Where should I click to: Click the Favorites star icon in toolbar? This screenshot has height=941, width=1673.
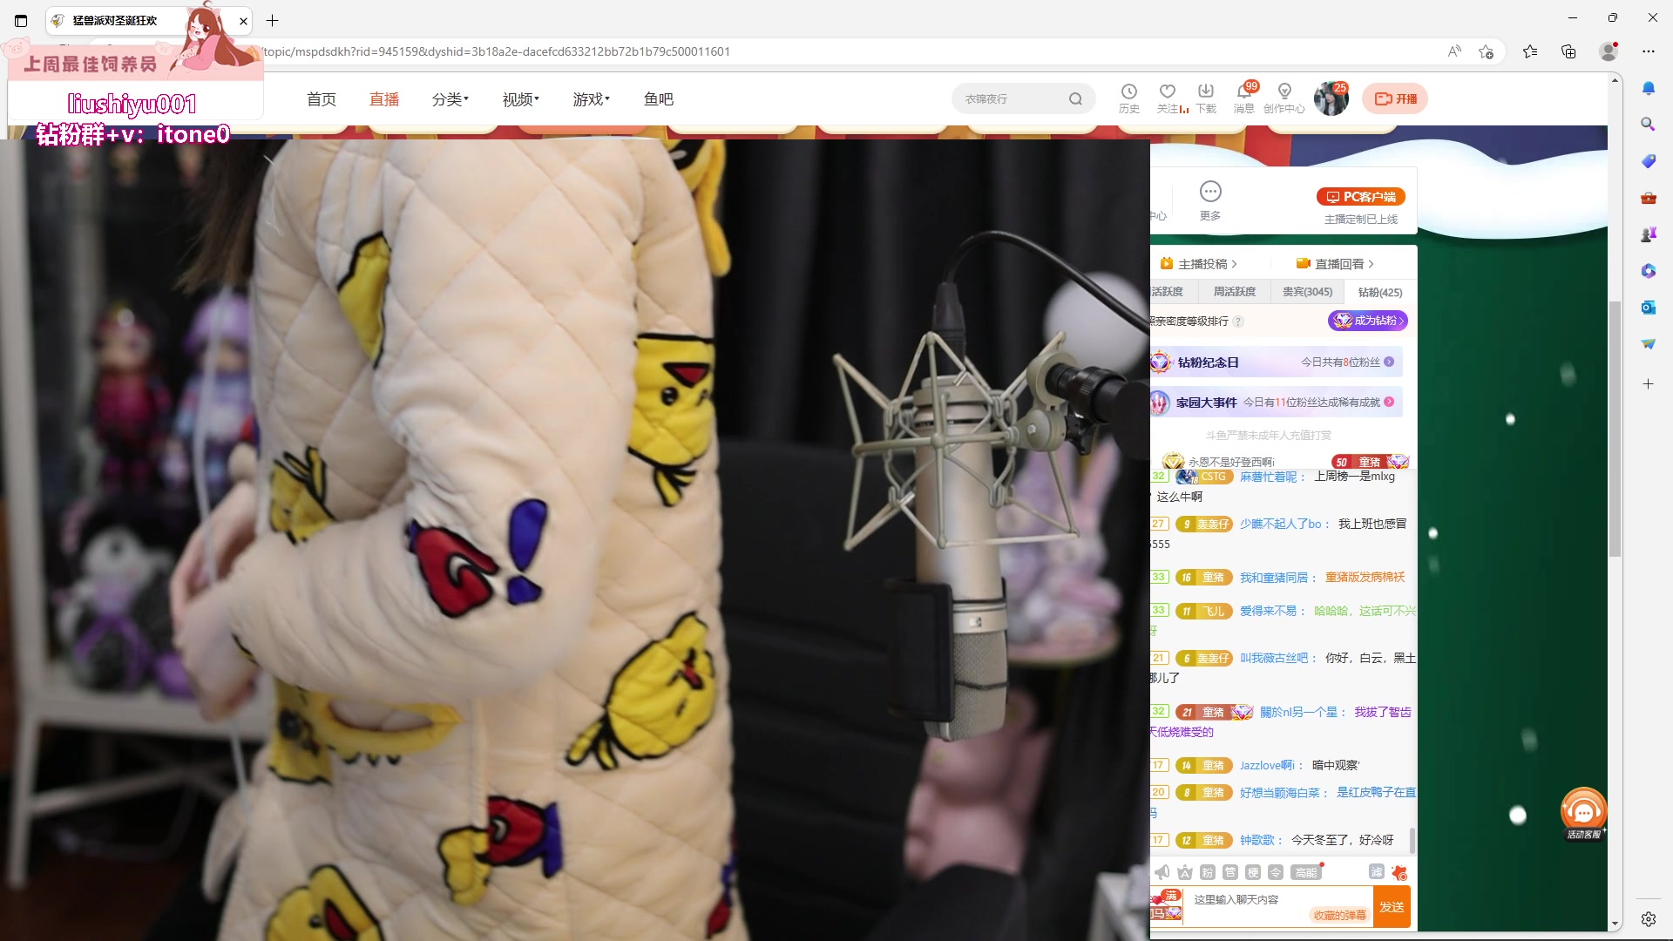click(1530, 51)
